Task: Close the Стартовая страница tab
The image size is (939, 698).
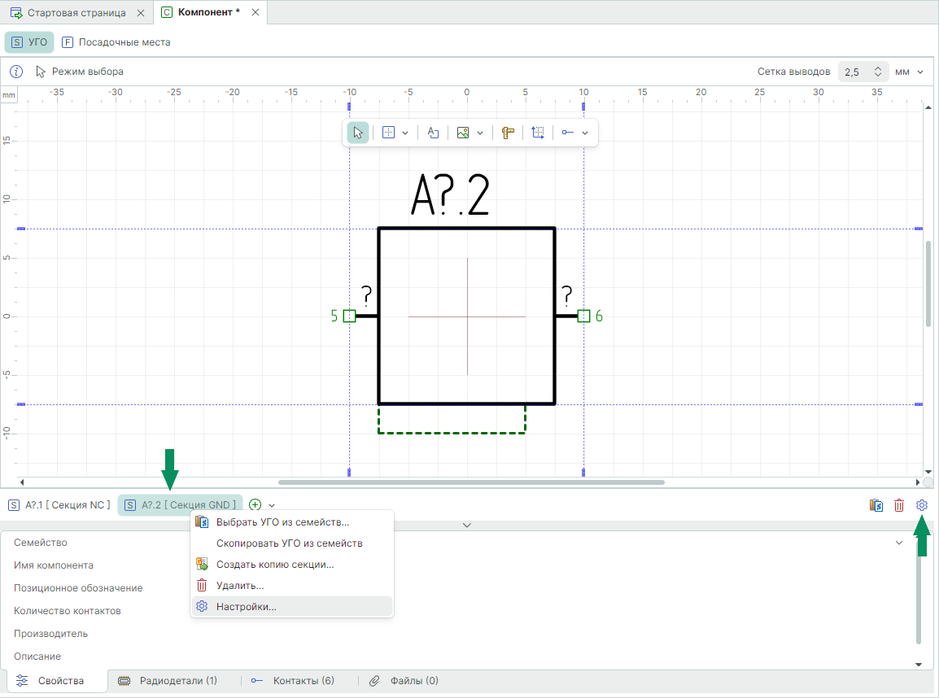Action: [141, 13]
